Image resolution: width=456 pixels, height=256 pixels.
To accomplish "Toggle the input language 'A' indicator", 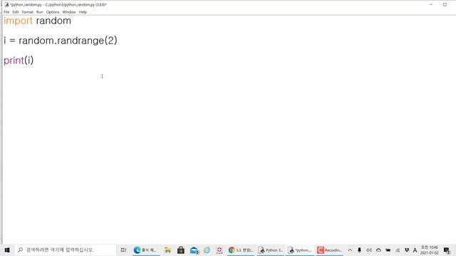I will pyautogui.click(x=415, y=250).
